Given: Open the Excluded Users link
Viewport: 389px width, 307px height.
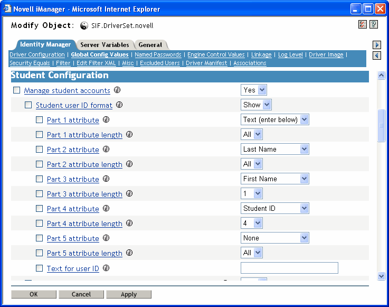Looking at the screenshot, I should (x=160, y=63).
